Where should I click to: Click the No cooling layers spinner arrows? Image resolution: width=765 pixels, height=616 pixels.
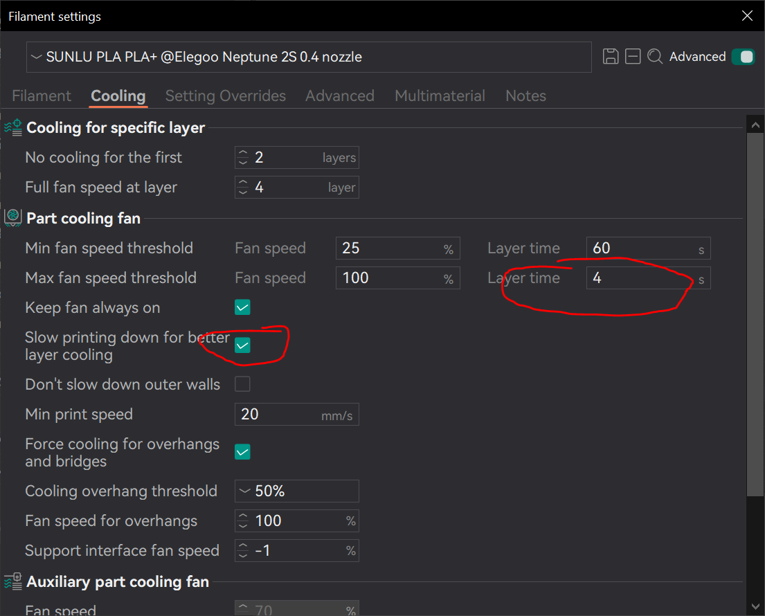tap(243, 158)
